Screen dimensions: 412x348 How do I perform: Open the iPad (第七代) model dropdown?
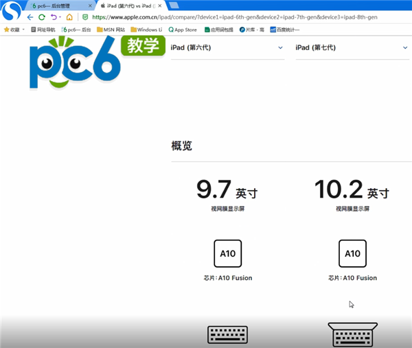[x=352, y=48]
